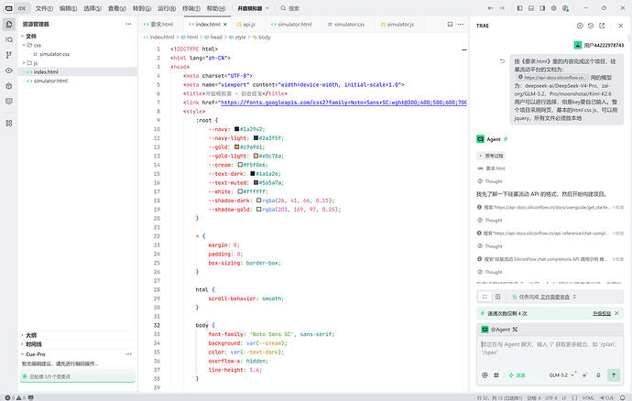The height and width of the screenshot is (401, 632).
Task: Click the TRAE logo icon at top-left
Action: pyautogui.click(x=8, y=8)
